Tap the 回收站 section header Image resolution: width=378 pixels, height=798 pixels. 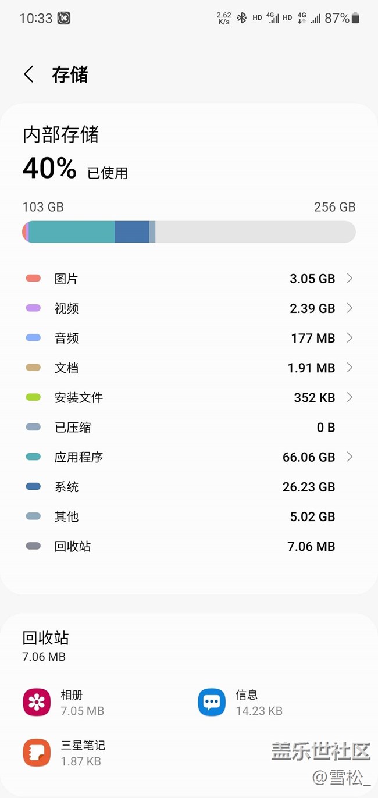(x=45, y=638)
